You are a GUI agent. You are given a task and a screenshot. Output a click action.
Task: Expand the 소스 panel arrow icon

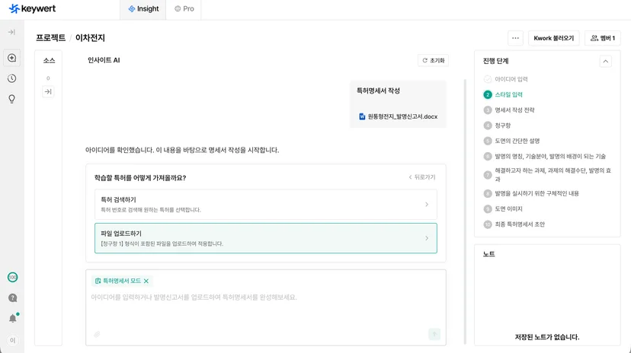click(48, 92)
